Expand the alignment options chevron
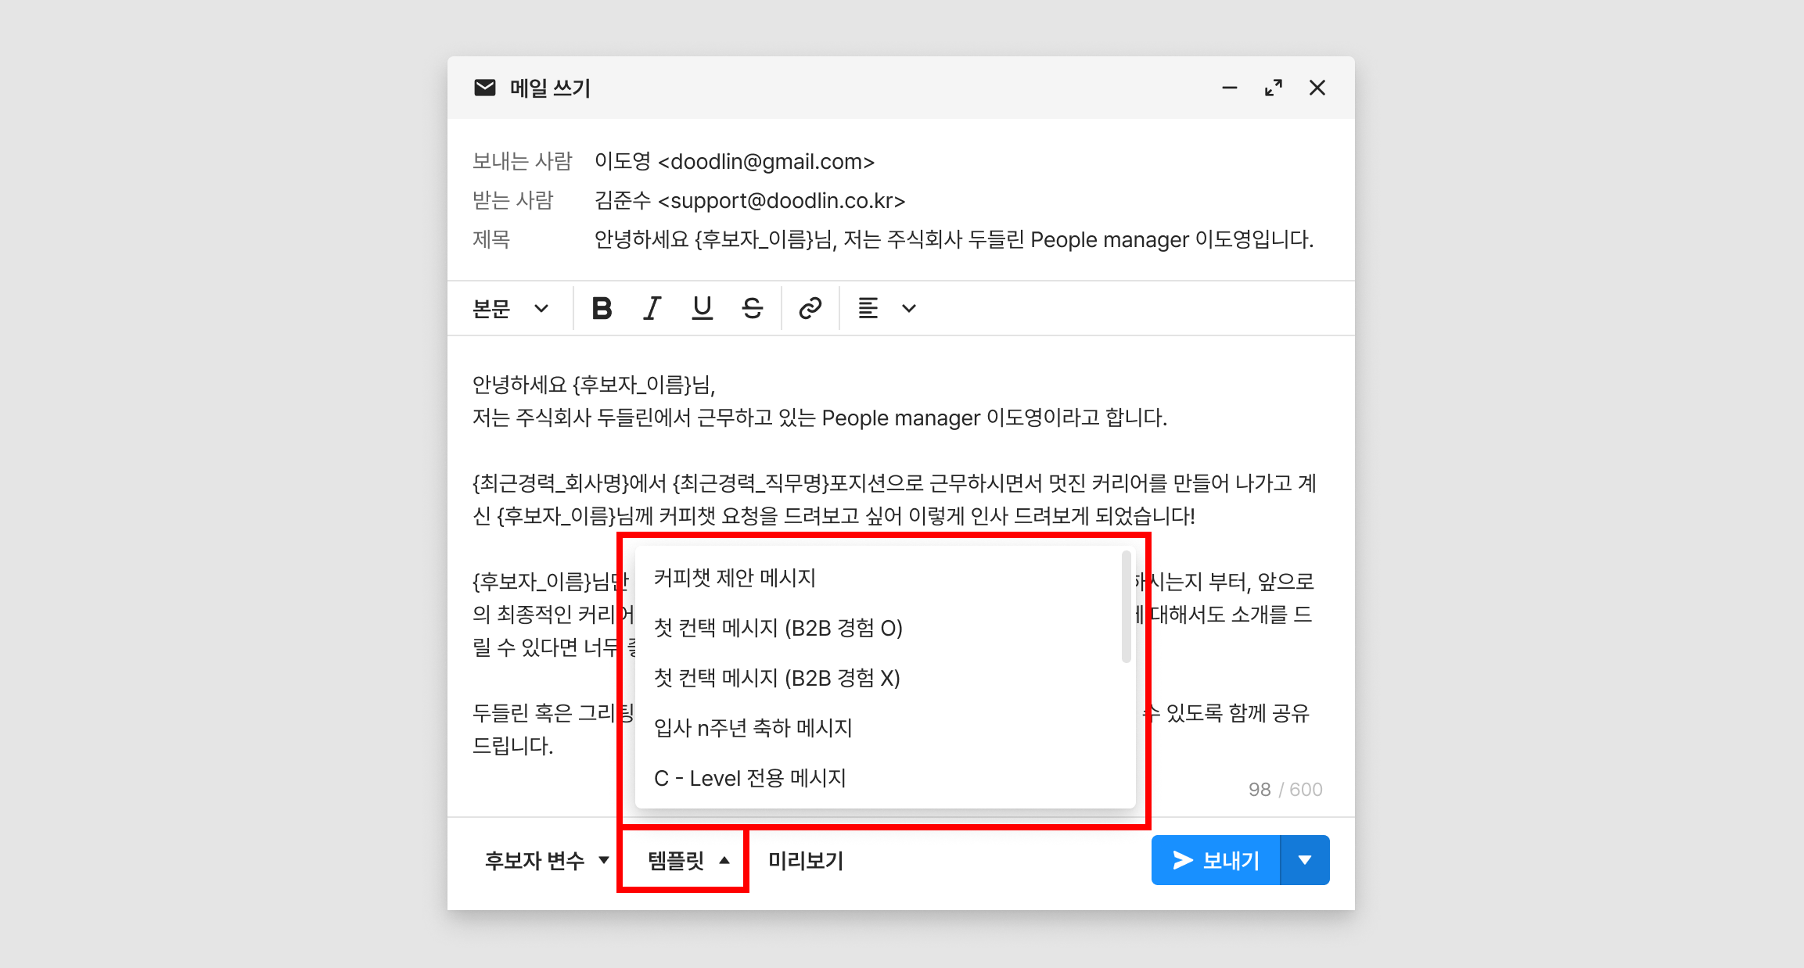Image resolution: width=1804 pixels, height=968 pixels. pos(908,308)
